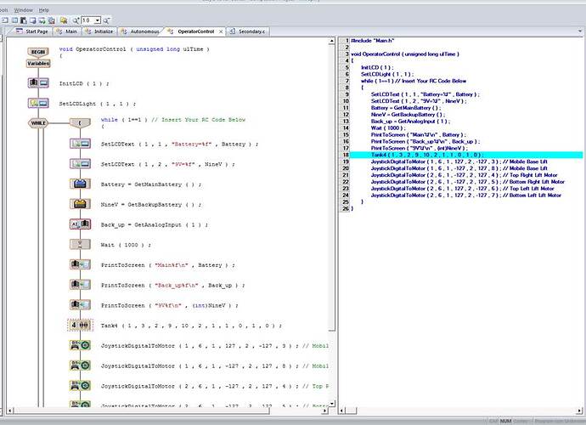The image size is (586, 425).
Task: Click the highlighted Tank4 line 18 in code pane
Action: 466,155
